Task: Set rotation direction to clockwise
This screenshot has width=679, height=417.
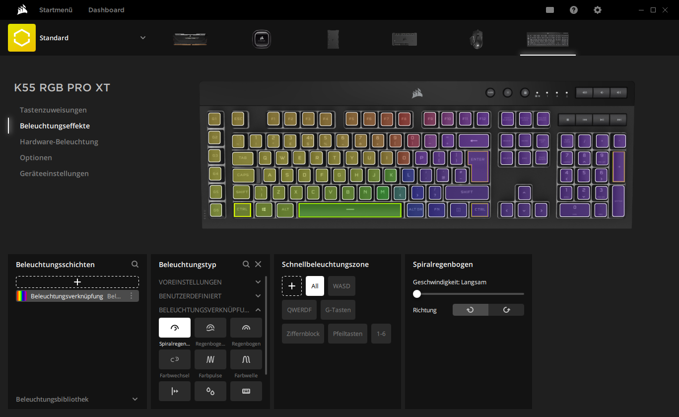Action: click(x=506, y=310)
